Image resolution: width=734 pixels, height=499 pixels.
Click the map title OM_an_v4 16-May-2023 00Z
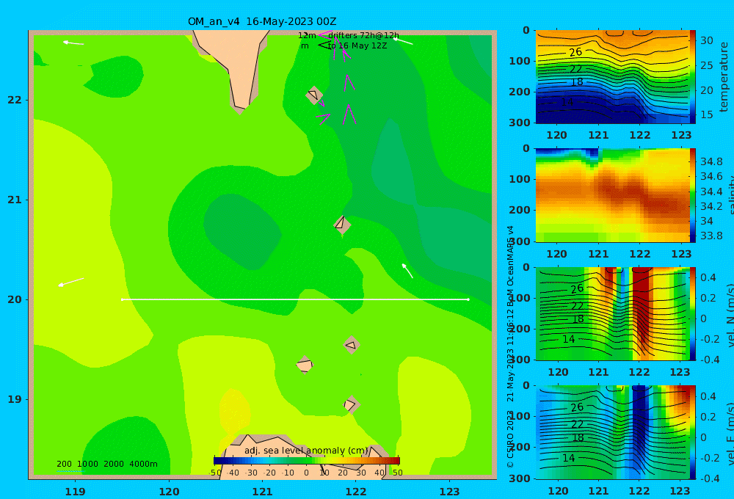(x=262, y=21)
